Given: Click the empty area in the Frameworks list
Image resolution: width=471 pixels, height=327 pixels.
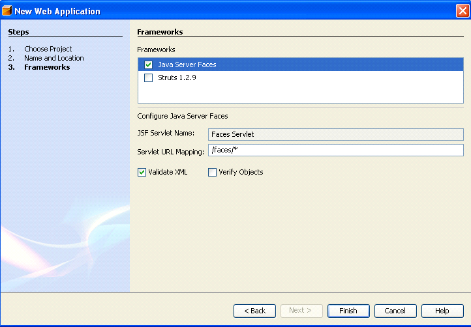Looking at the screenshot, I should coord(300,93).
